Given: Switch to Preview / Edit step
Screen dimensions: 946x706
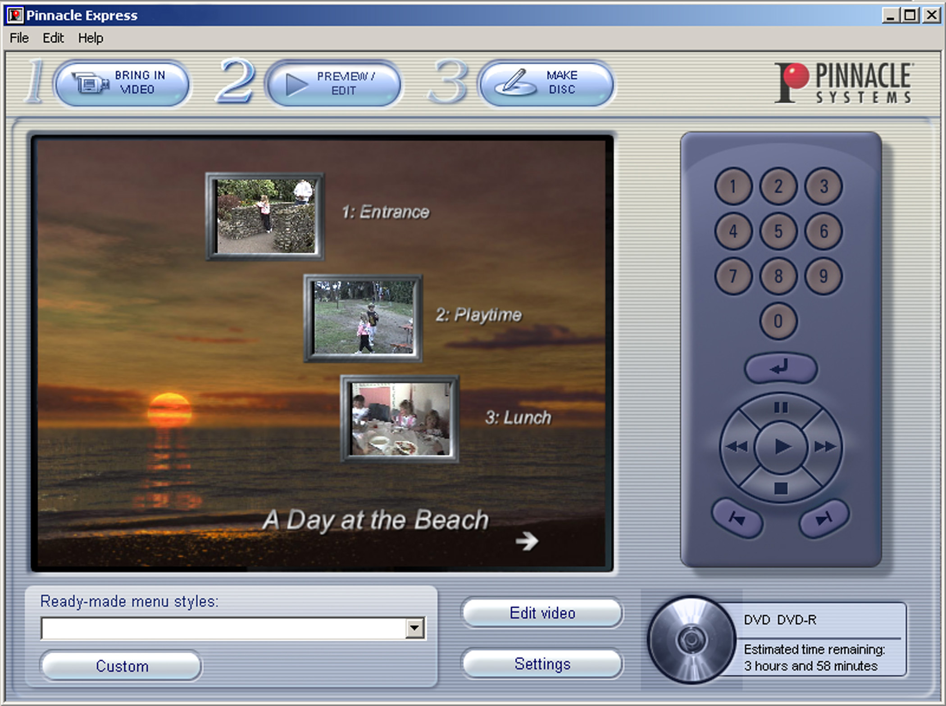Looking at the screenshot, I should (x=334, y=83).
